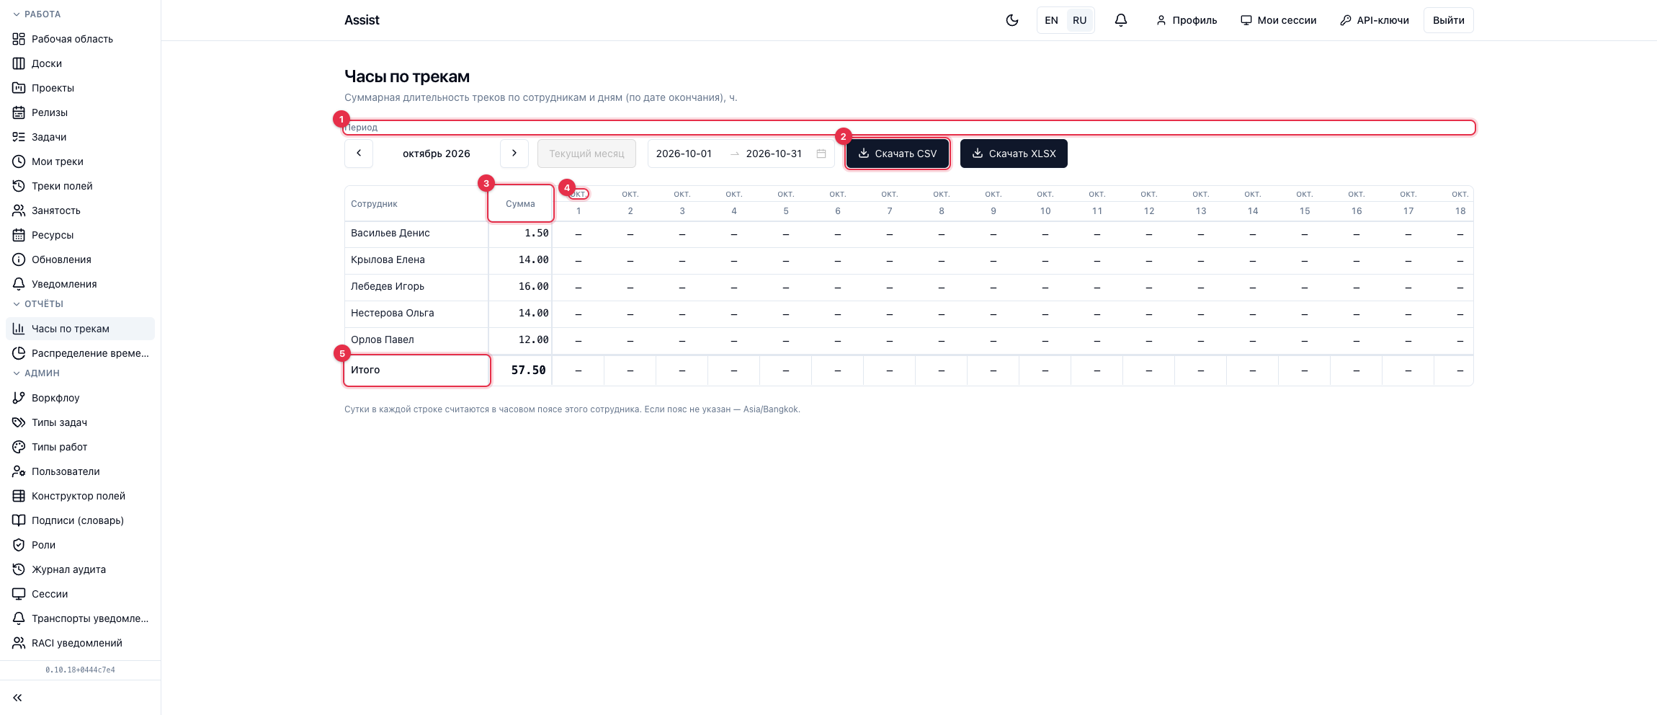Click the Конструктор полей table icon

[x=19, y=496]
